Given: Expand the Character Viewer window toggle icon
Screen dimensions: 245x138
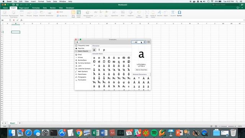Looking at the screenshot, I should 149,42.
